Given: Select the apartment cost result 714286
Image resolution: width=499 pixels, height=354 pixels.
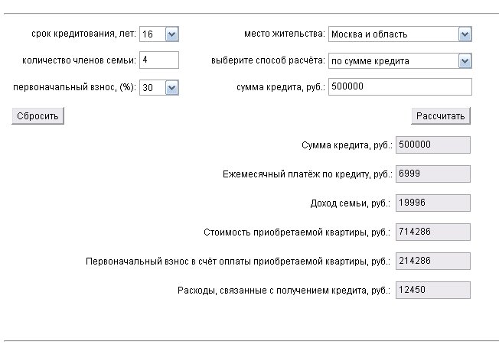Looking at the screenshot, I should click(432, 232).
